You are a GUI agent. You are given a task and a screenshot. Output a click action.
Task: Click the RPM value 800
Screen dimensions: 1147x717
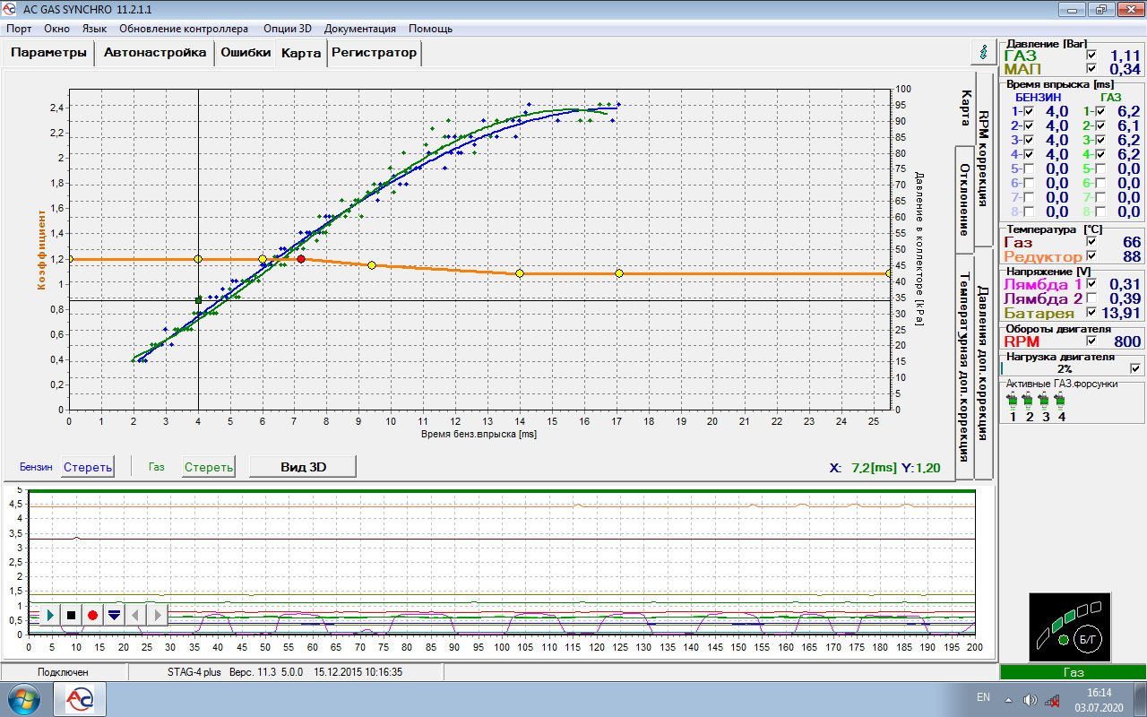click(x=1127, y=341)
